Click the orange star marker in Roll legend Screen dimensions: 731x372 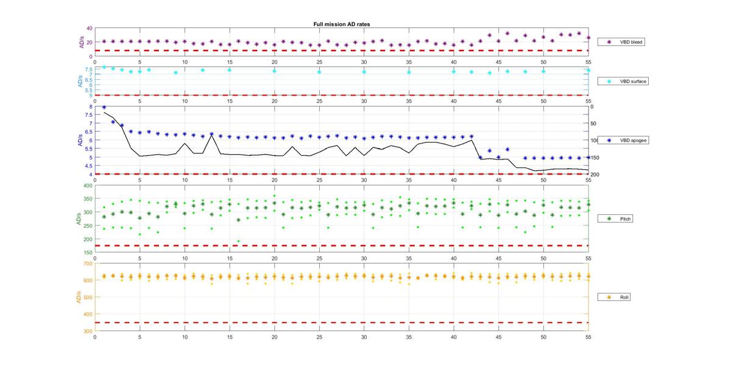click(x=609, y=297)
